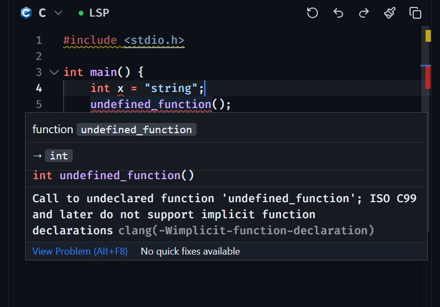Open the View Problem link
The height and width of the screenshot is (307, 440).
coord(80,251)
